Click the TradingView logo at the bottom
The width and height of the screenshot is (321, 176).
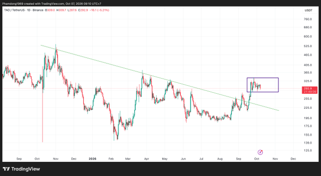tap(21, 169)
